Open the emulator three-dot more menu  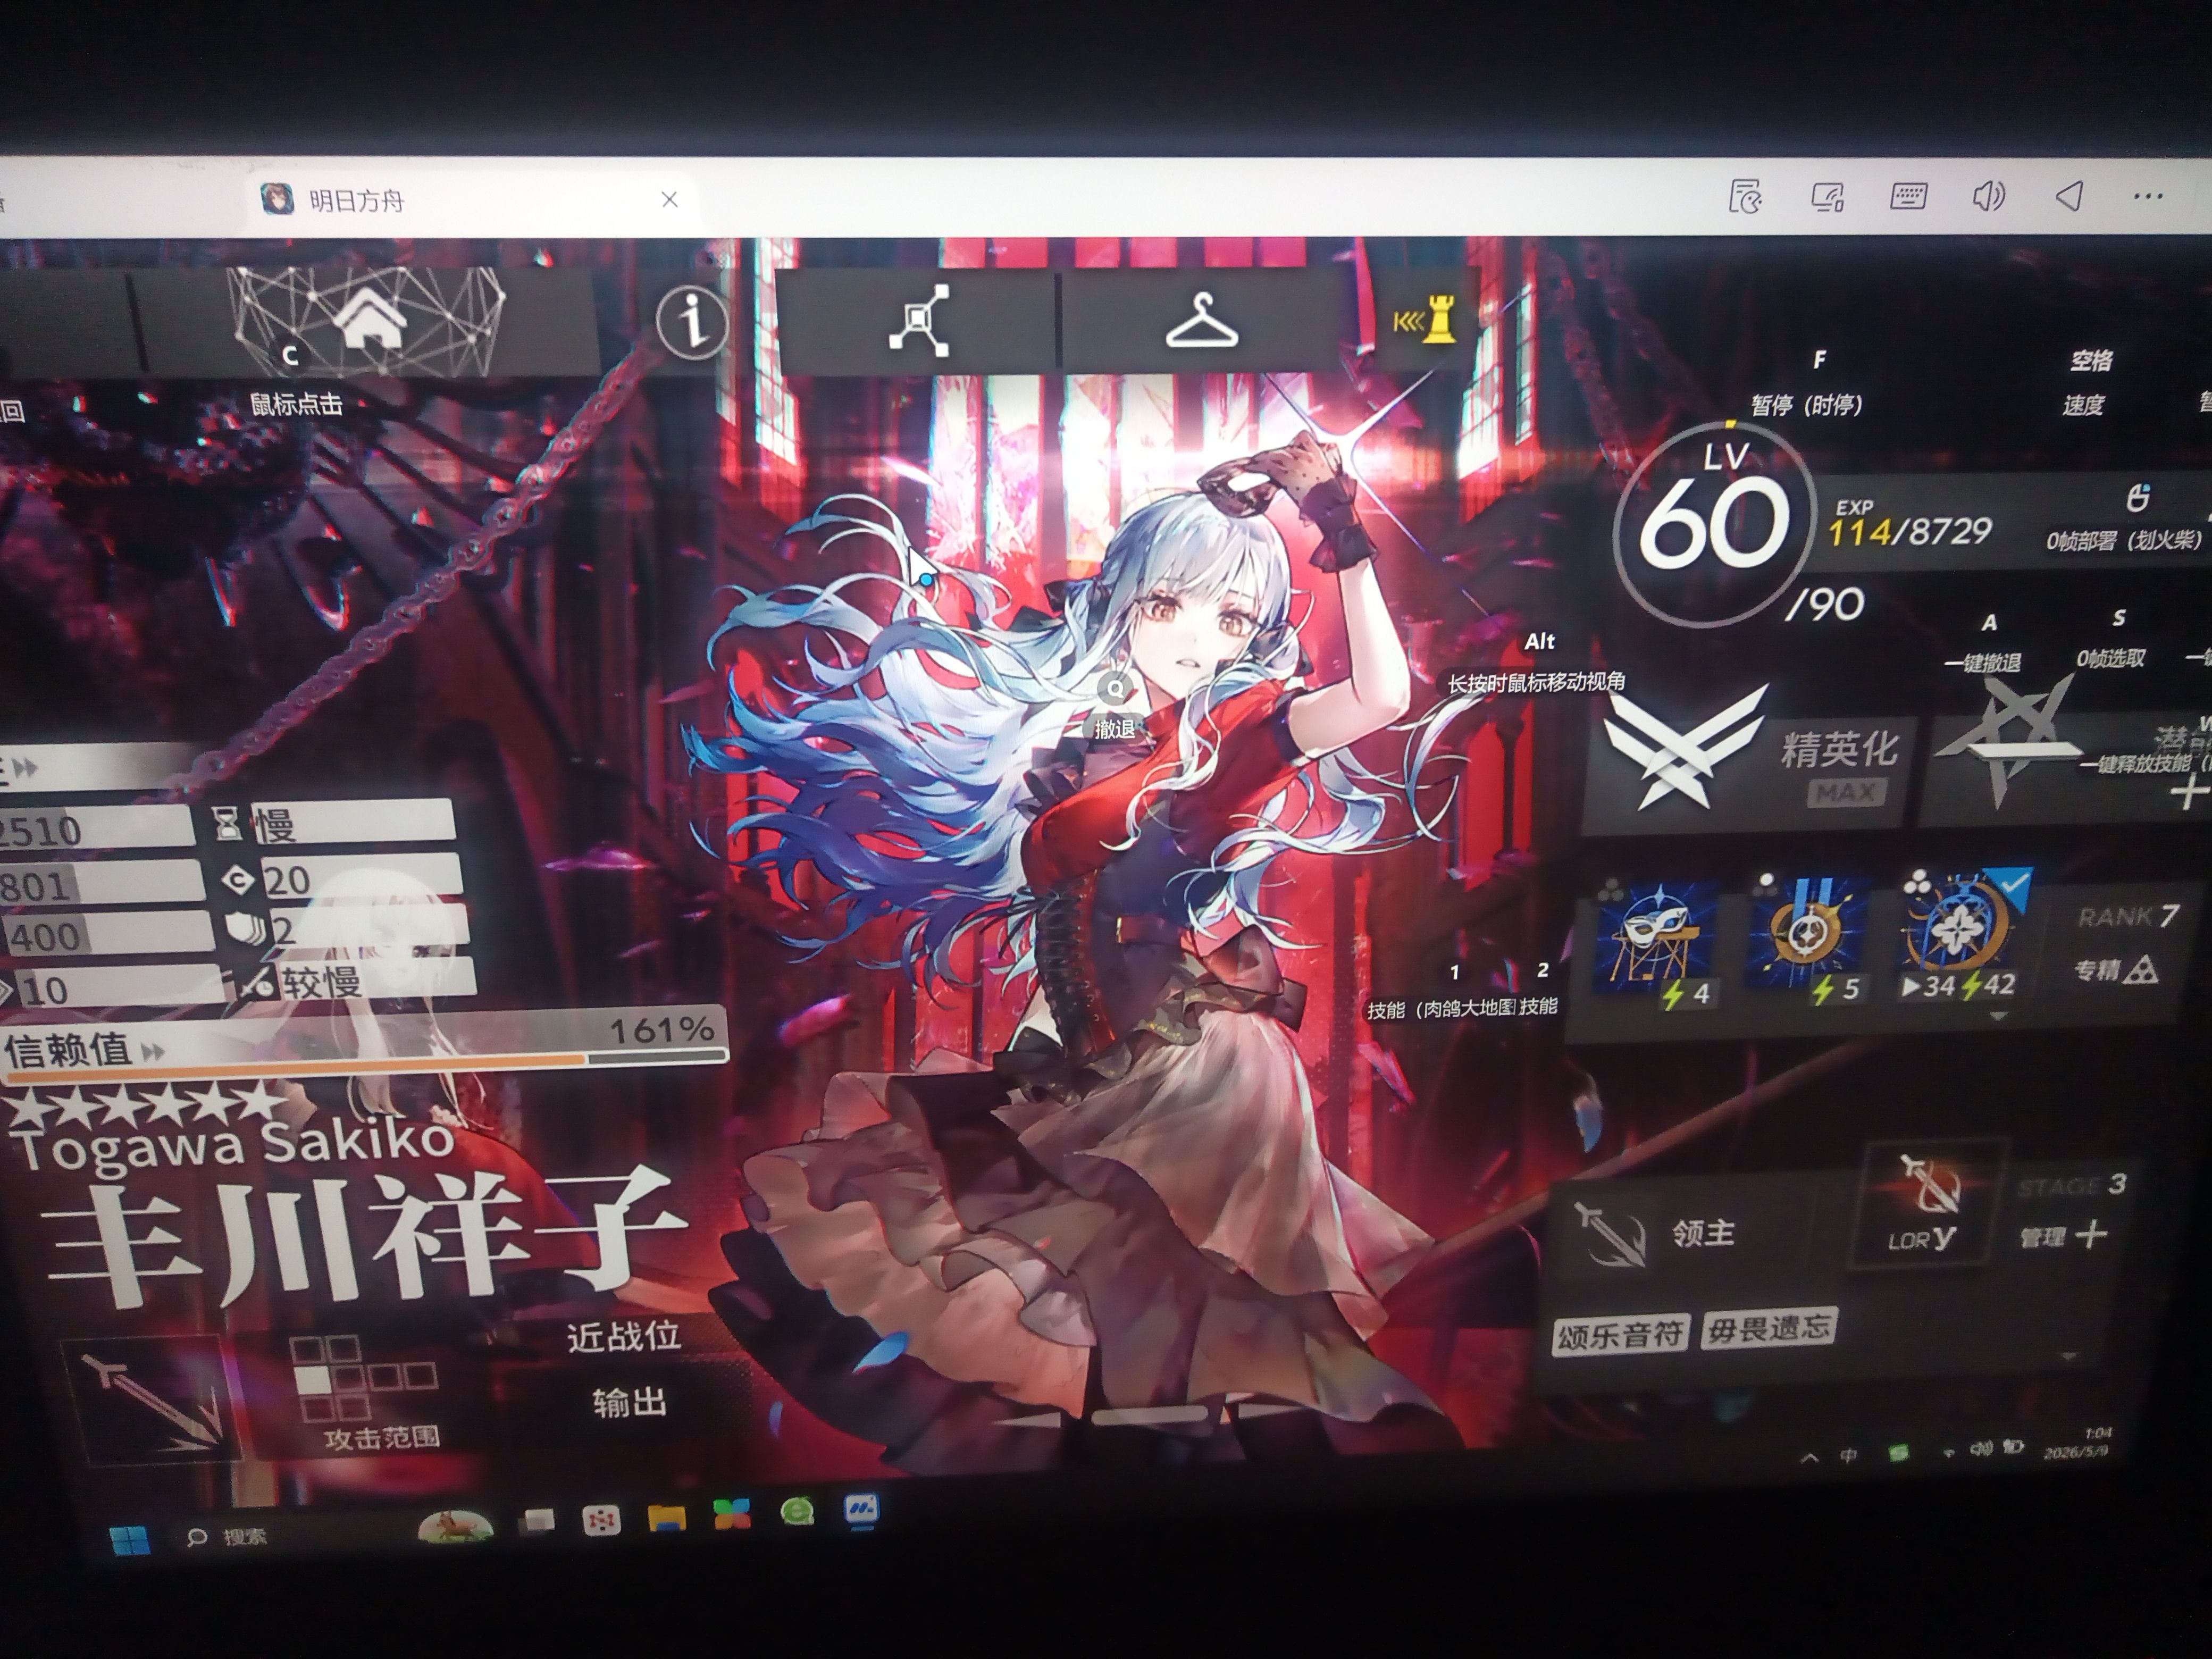point(2148,196)
